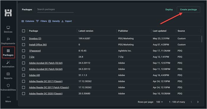Click the PDQ Connect logo icon
The width and height of the screenshot is (207, 109).
[8, 13]
